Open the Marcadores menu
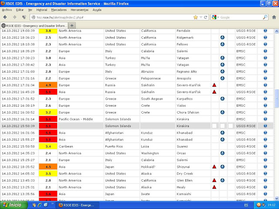The width and height of the screenshot is (279, 209). [x=59, y=10]
